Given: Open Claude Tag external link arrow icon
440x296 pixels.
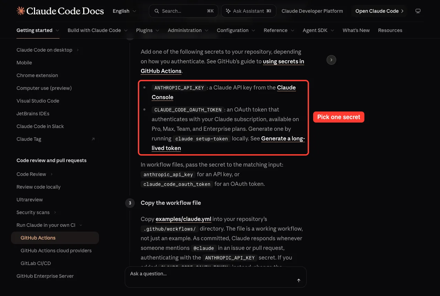Looking at the screenshot, I should pos(93,139).
